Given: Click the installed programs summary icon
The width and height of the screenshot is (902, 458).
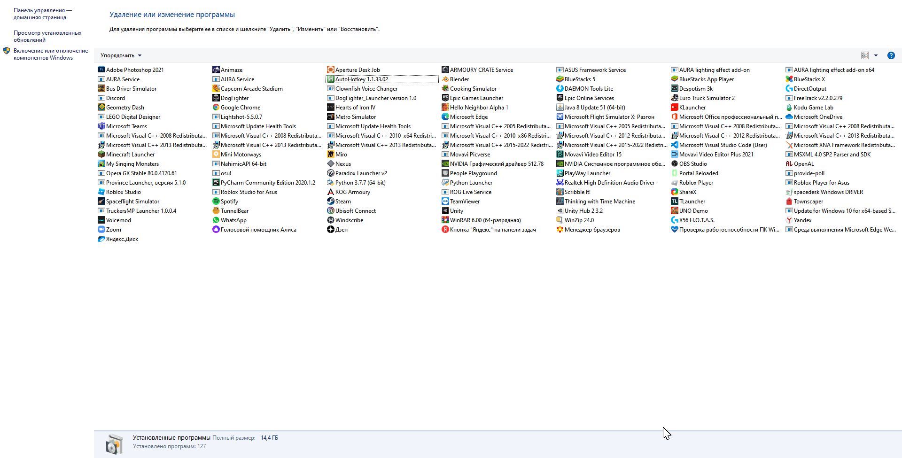Looking at the screenshot, I should (x=114, y=444).
